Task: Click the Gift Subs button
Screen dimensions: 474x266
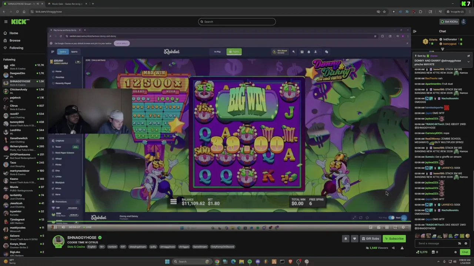Action: pos(370,239)
